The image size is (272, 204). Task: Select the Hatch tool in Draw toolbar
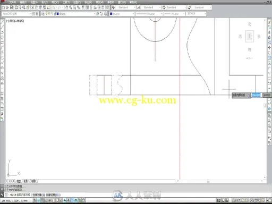[x=2, y=93]
